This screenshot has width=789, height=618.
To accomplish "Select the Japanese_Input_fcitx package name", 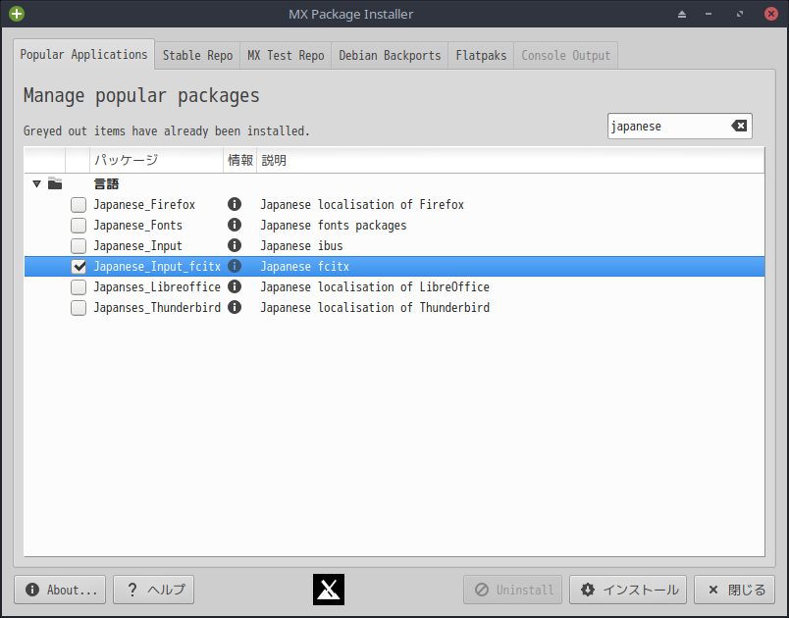I will point(157,267).
